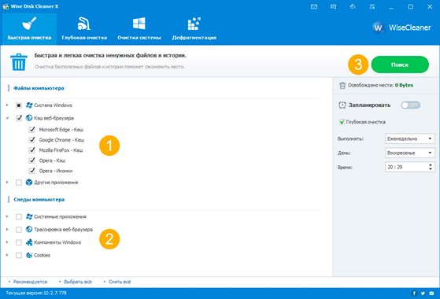
Task: Click the blue trash bin icon
Action: tap(19, 62)
